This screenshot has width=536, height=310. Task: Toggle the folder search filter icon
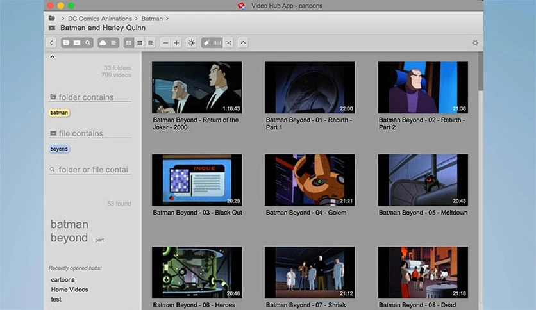tap(66, 43)
